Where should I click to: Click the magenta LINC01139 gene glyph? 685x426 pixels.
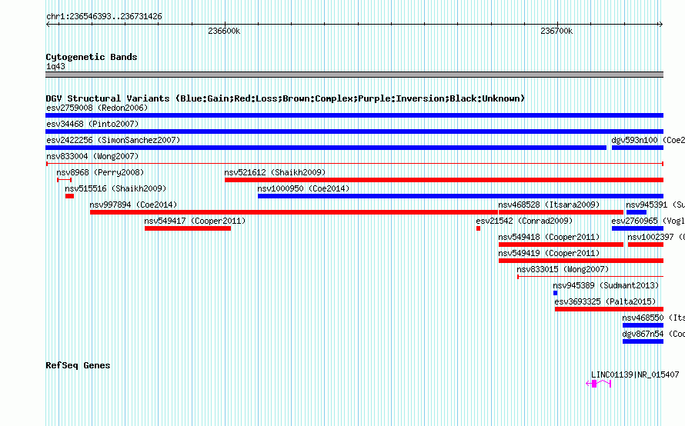598,384
